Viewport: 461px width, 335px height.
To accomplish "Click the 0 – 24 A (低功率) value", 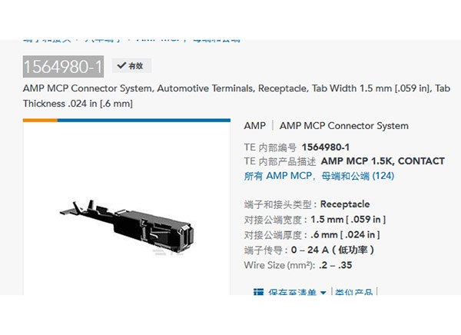I will 332,250.
